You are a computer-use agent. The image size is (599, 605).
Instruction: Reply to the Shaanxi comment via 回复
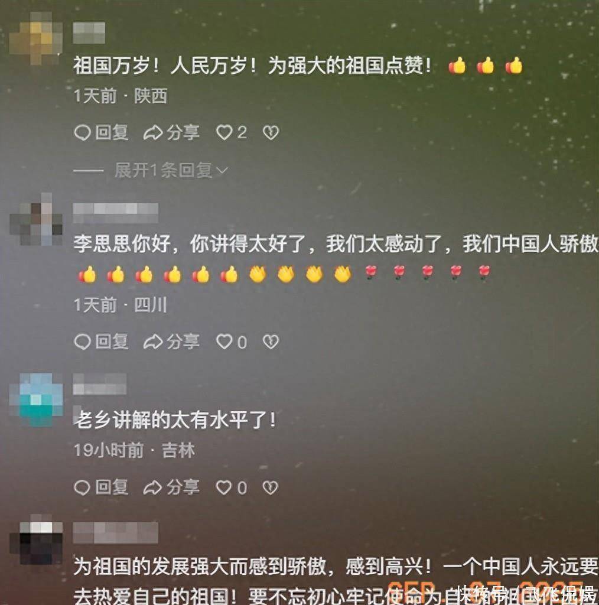click(x=101, y=133)
